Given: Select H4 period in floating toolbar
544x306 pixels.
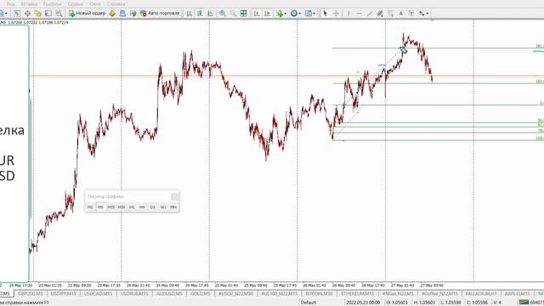Looking at the screenshot, I should 142,207.
